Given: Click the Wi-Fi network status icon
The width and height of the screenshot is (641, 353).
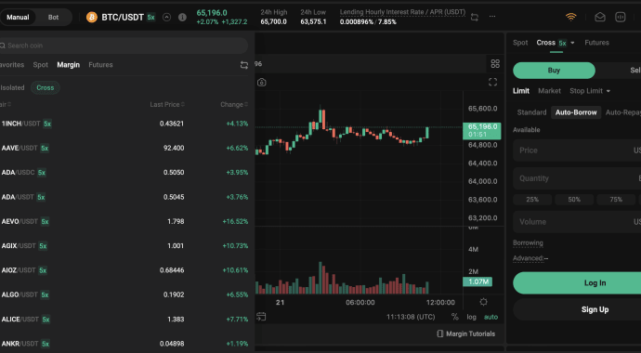Looking at the screenshot, I should tap(571, 17).
